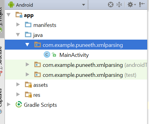149x124 pixels.
Task: Click the Android robot icon
Action: [x=11, y=5]
